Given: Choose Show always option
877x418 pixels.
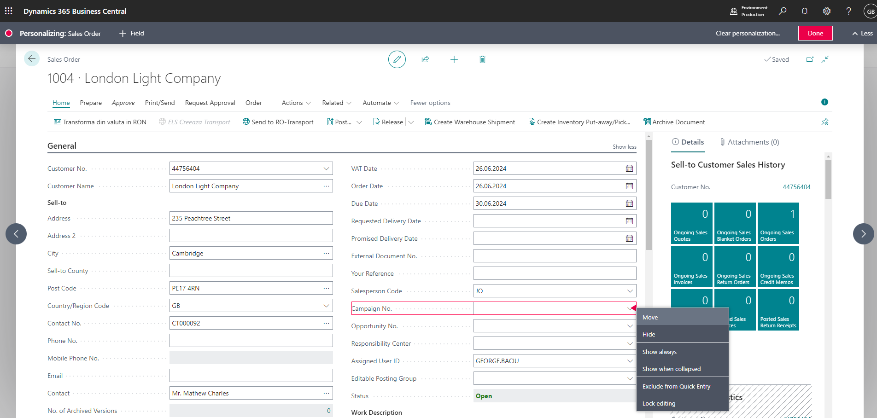Looking at the screenshot, I should click(x=683, y=352).
